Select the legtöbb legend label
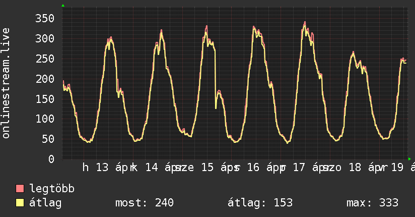Viewport: 415px width, 217px height. point(52,189)
